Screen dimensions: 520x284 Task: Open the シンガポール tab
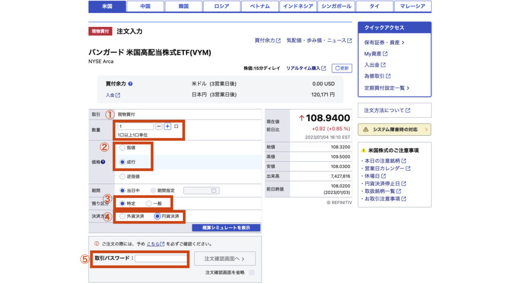[336, 6]
